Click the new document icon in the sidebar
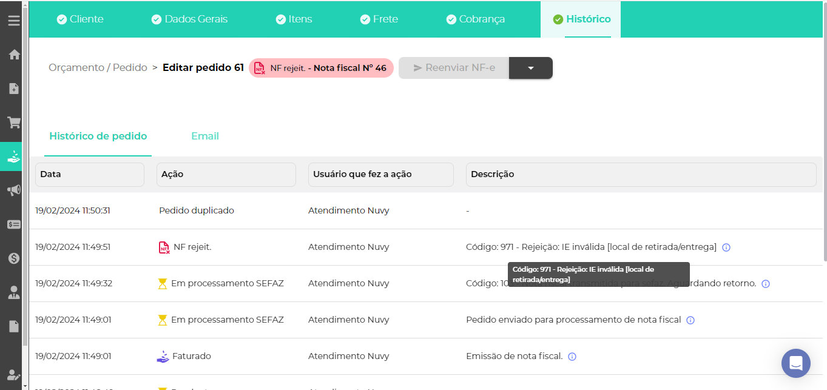 point(13,89)
